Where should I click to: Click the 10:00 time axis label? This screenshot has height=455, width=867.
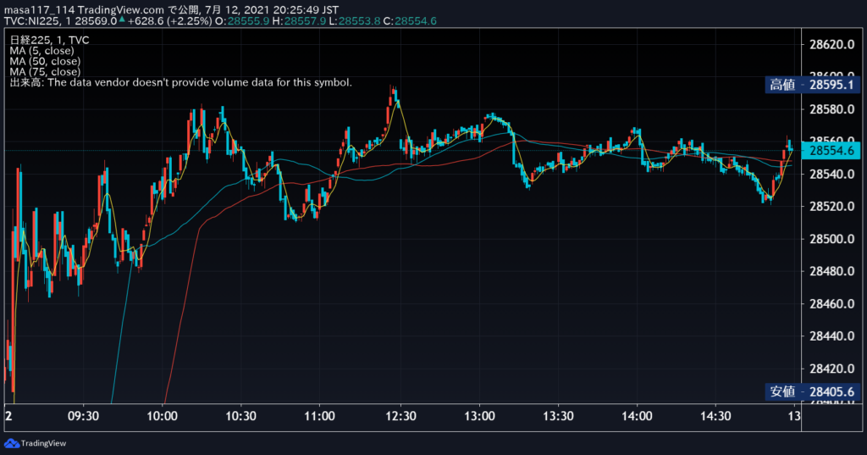pyautogui.click(x=162, y=416)
